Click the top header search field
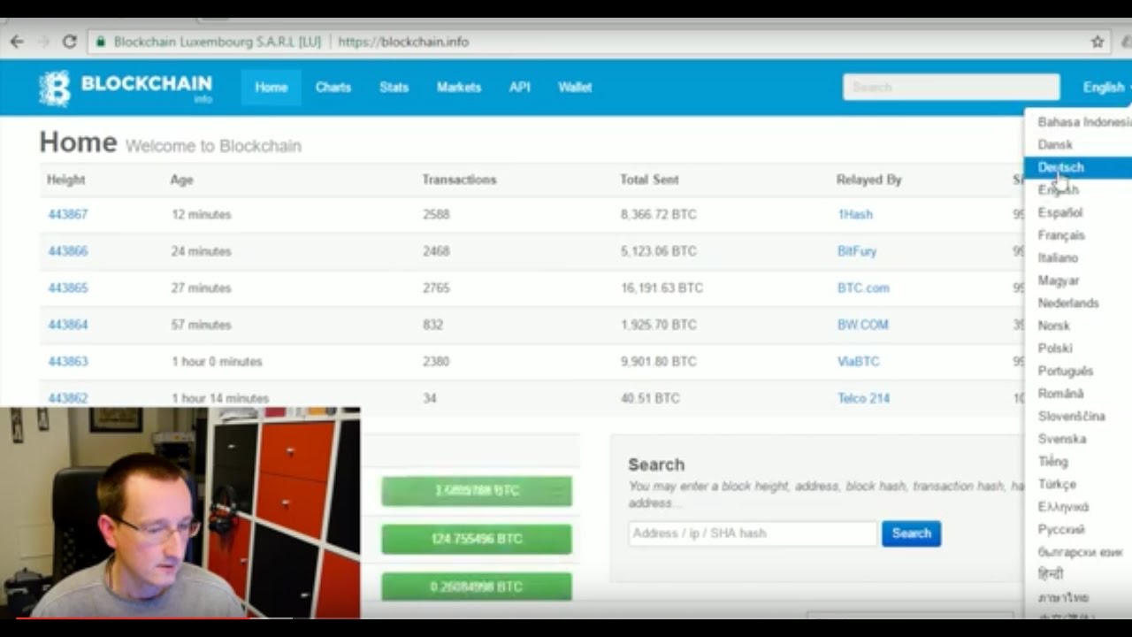This screenshot has width=1132, height=637. pyautogui.click(x=951, y=87)
